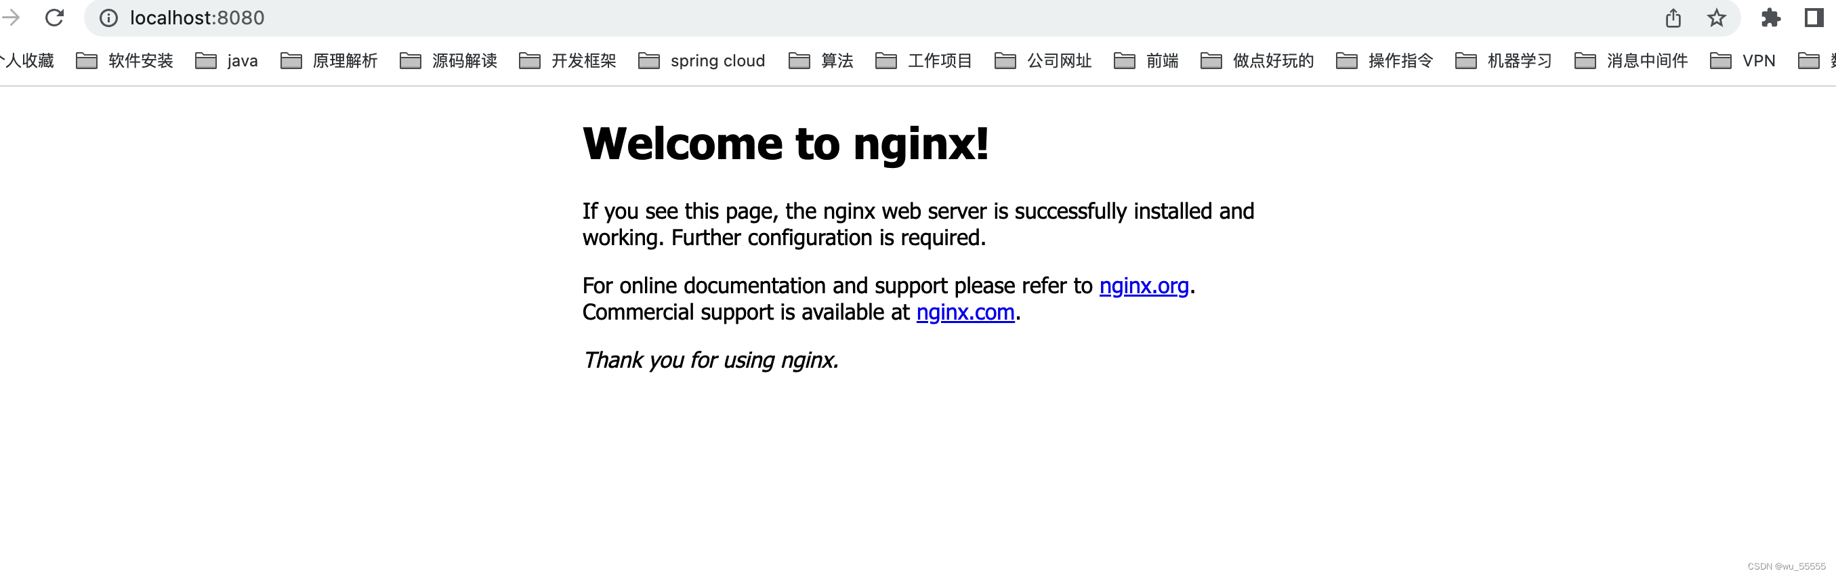Reload the localhost page

coord(55,18)
